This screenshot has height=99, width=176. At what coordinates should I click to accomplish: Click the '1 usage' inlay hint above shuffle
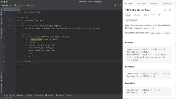click(23, 34)
